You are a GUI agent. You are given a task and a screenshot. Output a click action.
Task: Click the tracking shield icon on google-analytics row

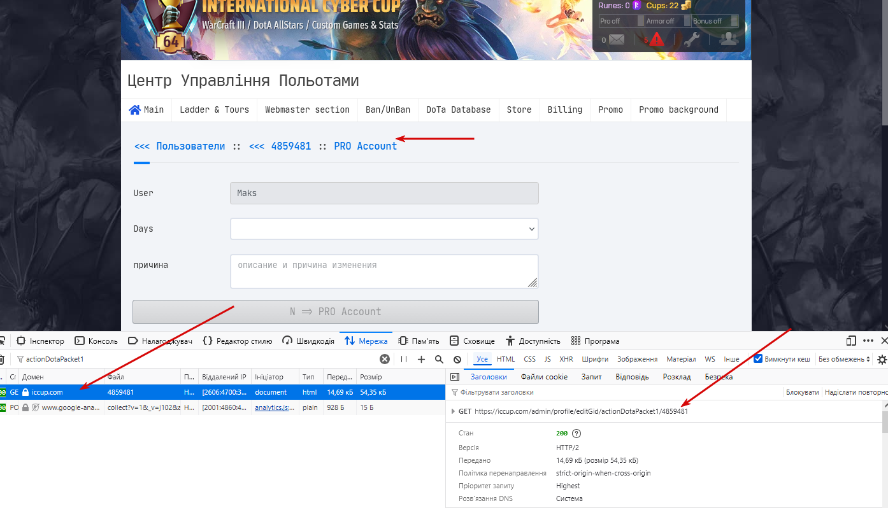tap(36, 407)
